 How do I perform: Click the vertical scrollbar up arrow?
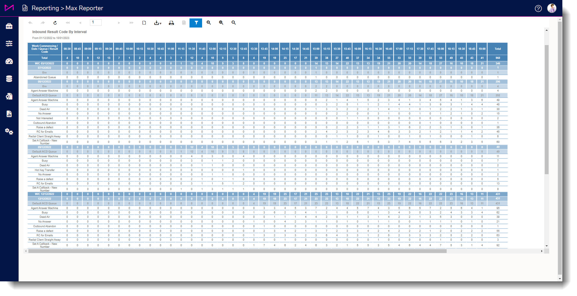coord(547,30)
